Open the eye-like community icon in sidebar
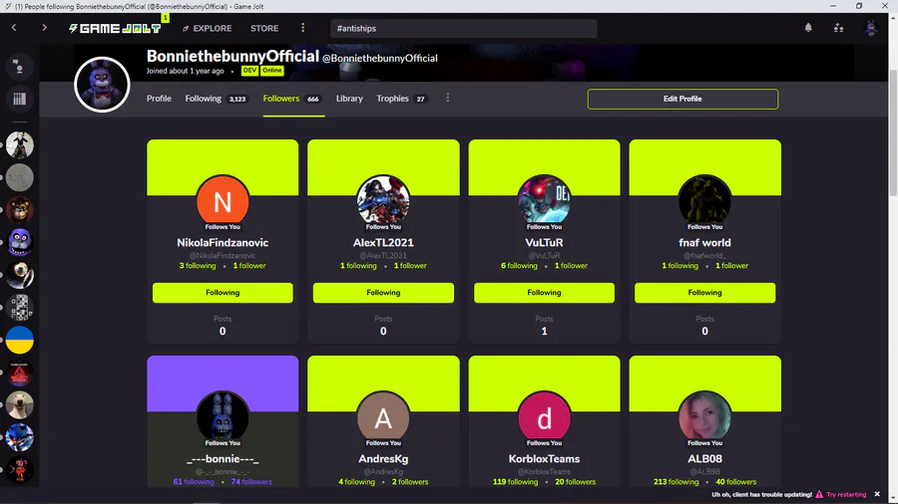Viewport: 898px width, 504px height. [x=20, y=275]
